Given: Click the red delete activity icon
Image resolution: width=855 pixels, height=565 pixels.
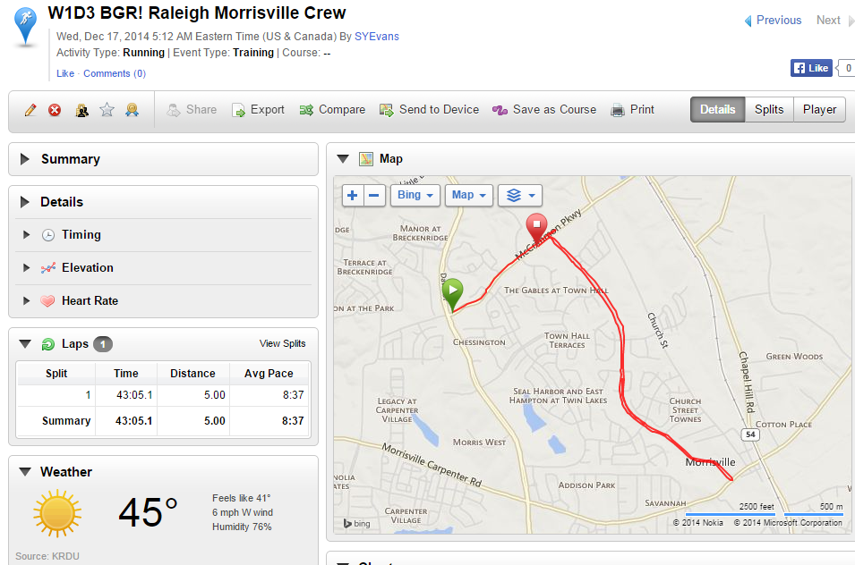Looking at the screenshot, I should point(56,110).
